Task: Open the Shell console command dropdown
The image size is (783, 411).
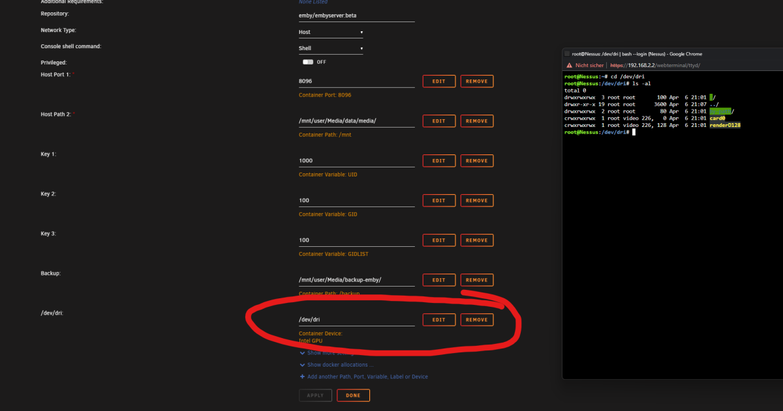Action: pos(331,48)
